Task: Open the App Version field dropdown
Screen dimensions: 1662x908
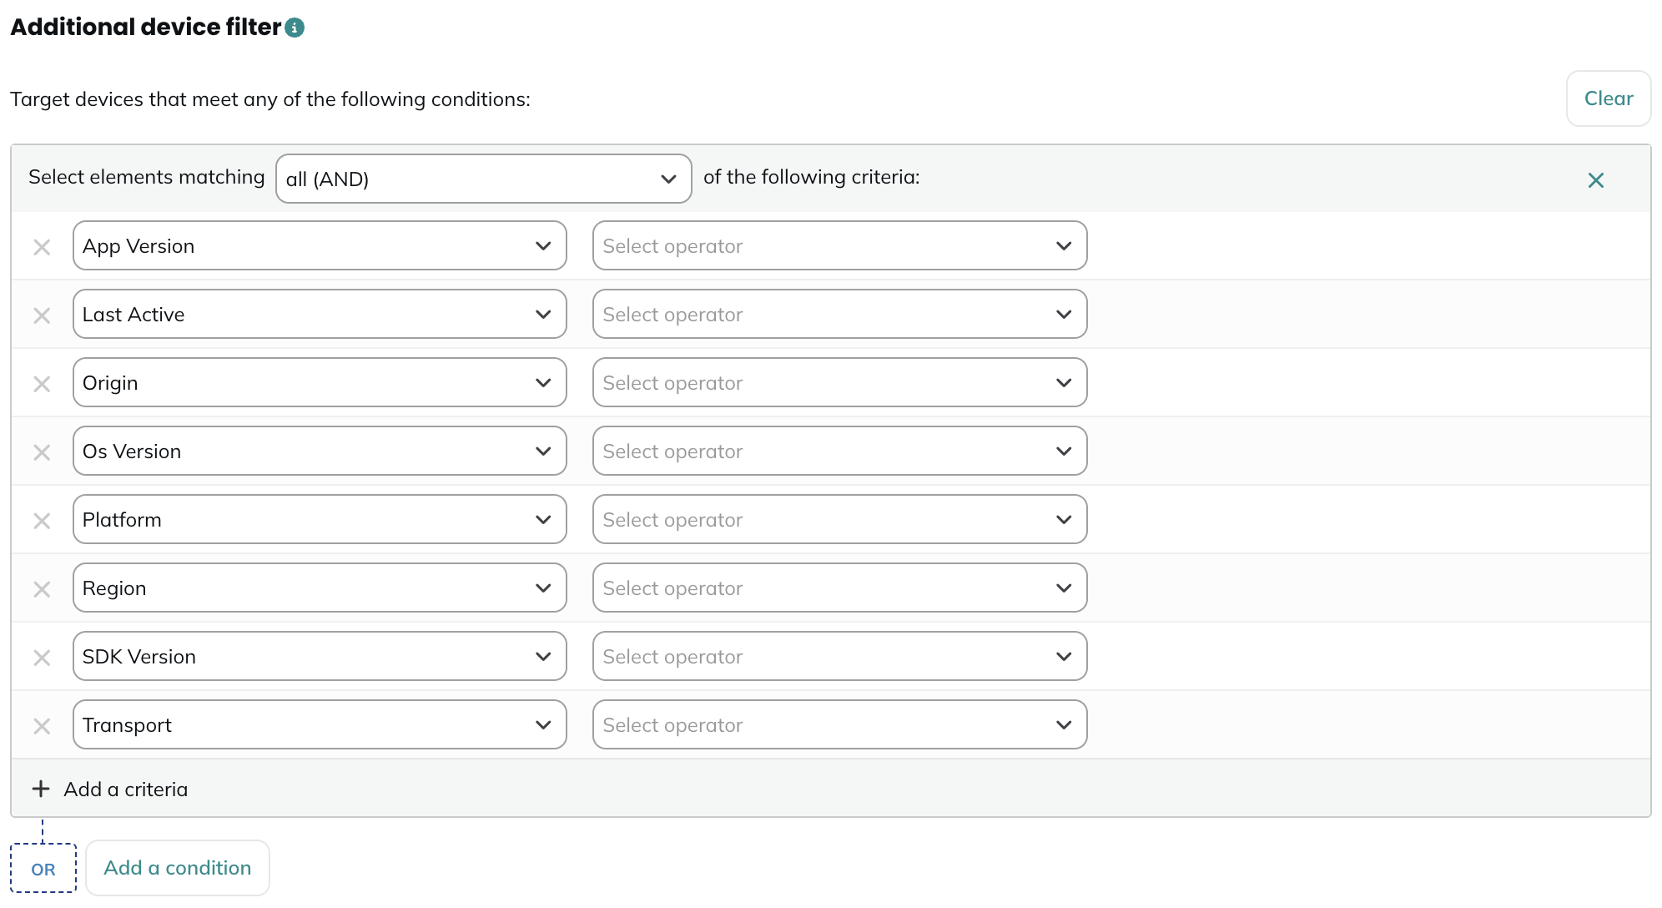Action: 320,245
